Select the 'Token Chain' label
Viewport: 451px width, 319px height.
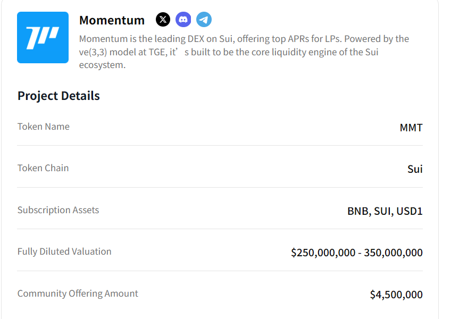[43, 168]
